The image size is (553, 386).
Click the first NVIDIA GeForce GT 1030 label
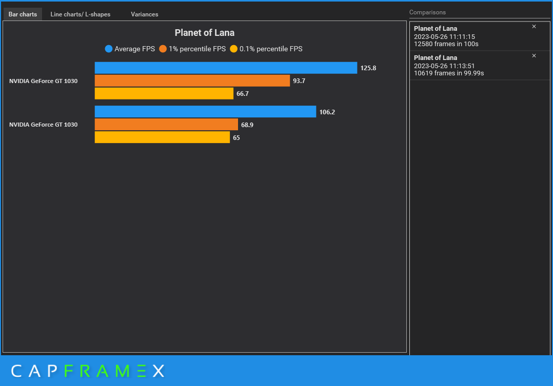click(44, 81)
